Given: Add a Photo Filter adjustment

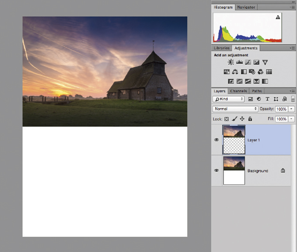Looking at the screenshot, I should coord(252,72).
